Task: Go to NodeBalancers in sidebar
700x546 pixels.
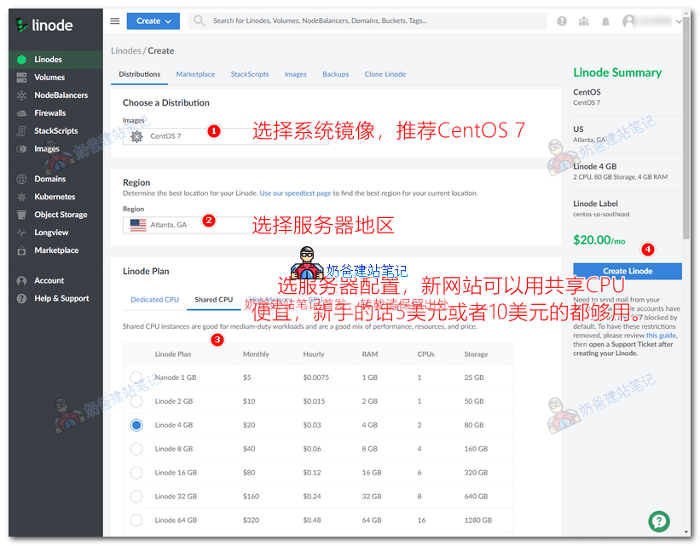Action: pos(61,95)
